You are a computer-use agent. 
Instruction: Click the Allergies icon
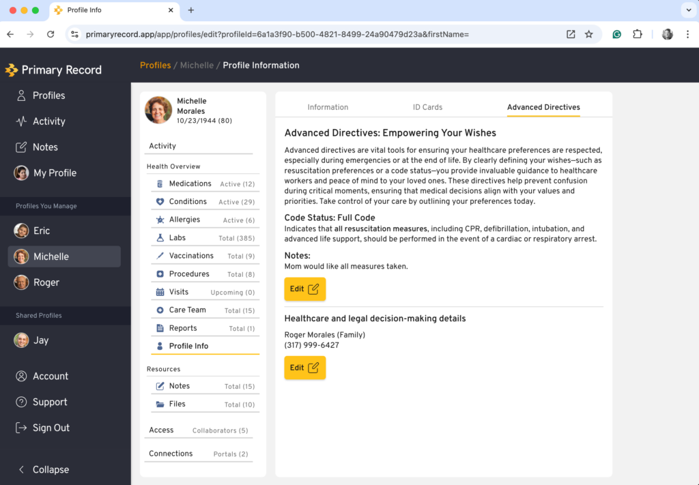(x=160, y=220)
